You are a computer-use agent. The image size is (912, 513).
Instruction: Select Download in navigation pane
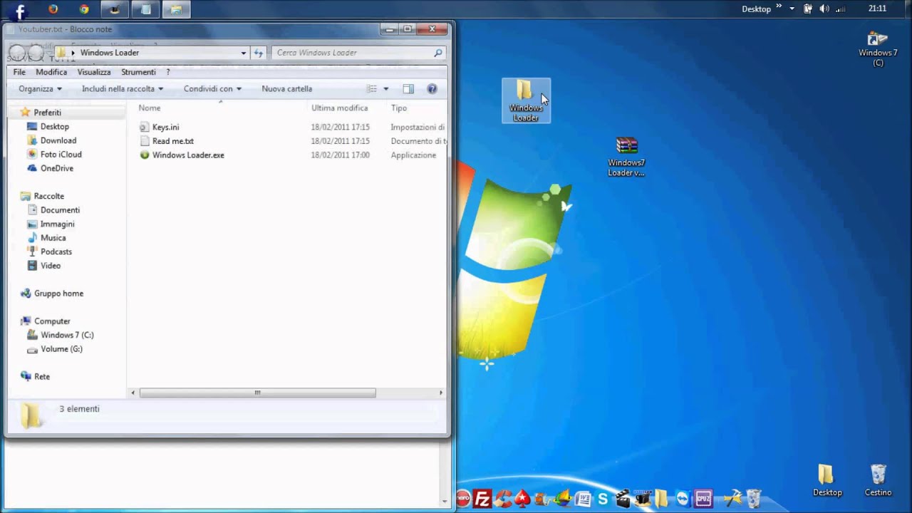click(x=58, y=140)
